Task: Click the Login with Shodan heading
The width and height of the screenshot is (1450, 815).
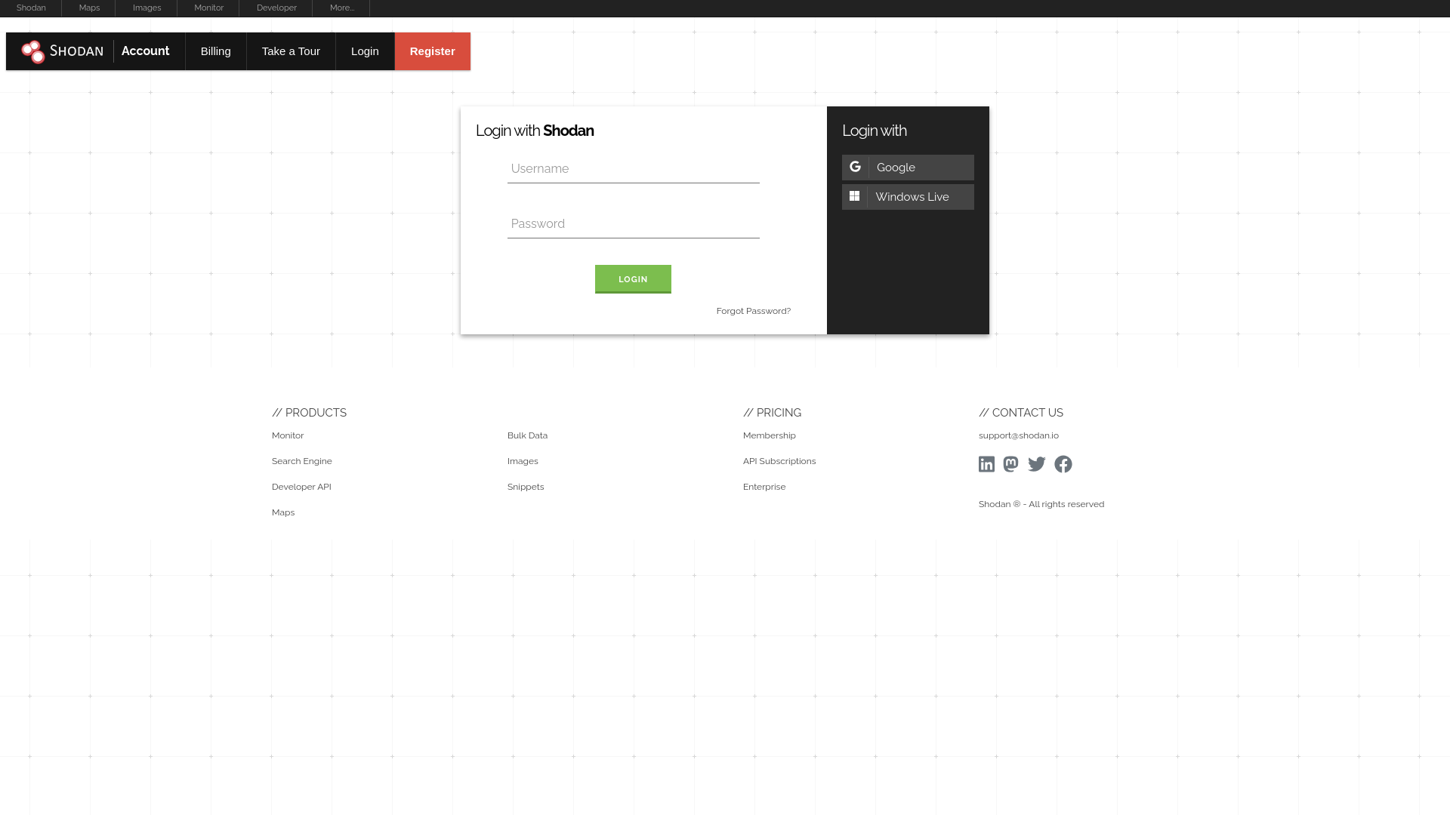Action: (x=535, y=131)
